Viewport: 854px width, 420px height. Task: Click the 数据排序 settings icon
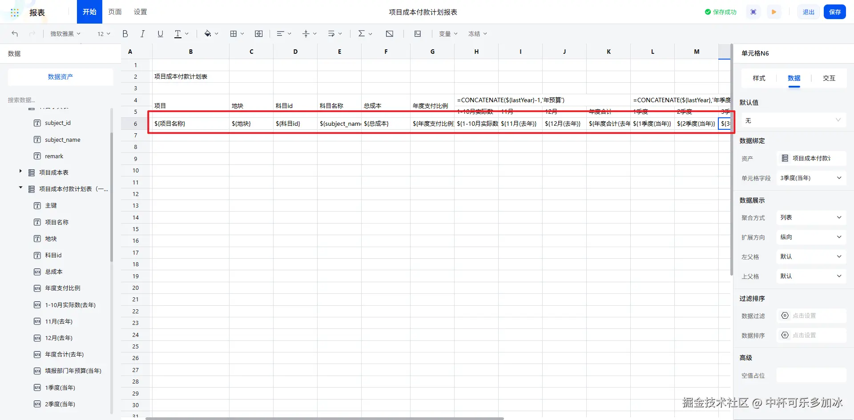[x=785, y=335]
